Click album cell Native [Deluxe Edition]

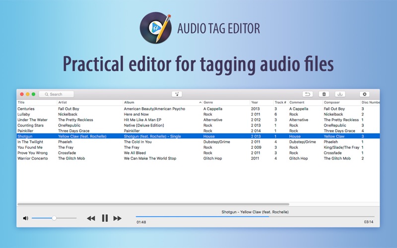[x=144, y=125]
